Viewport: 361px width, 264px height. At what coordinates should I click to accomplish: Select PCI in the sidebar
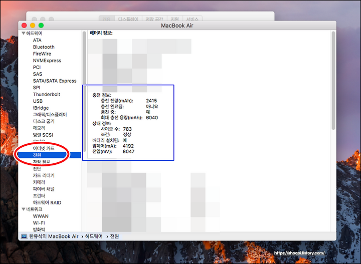[37, 68]
